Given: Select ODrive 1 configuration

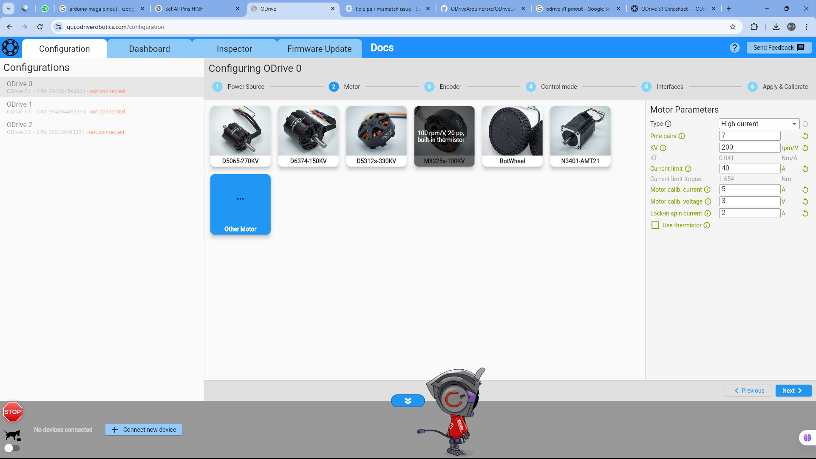Looking at the screenshot, I should click(x=102, y=108).
